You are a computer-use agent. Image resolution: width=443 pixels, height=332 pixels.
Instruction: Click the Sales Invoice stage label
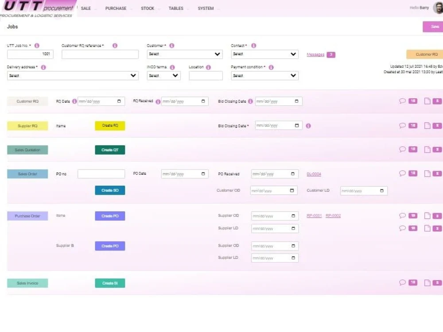pos(27,283)
